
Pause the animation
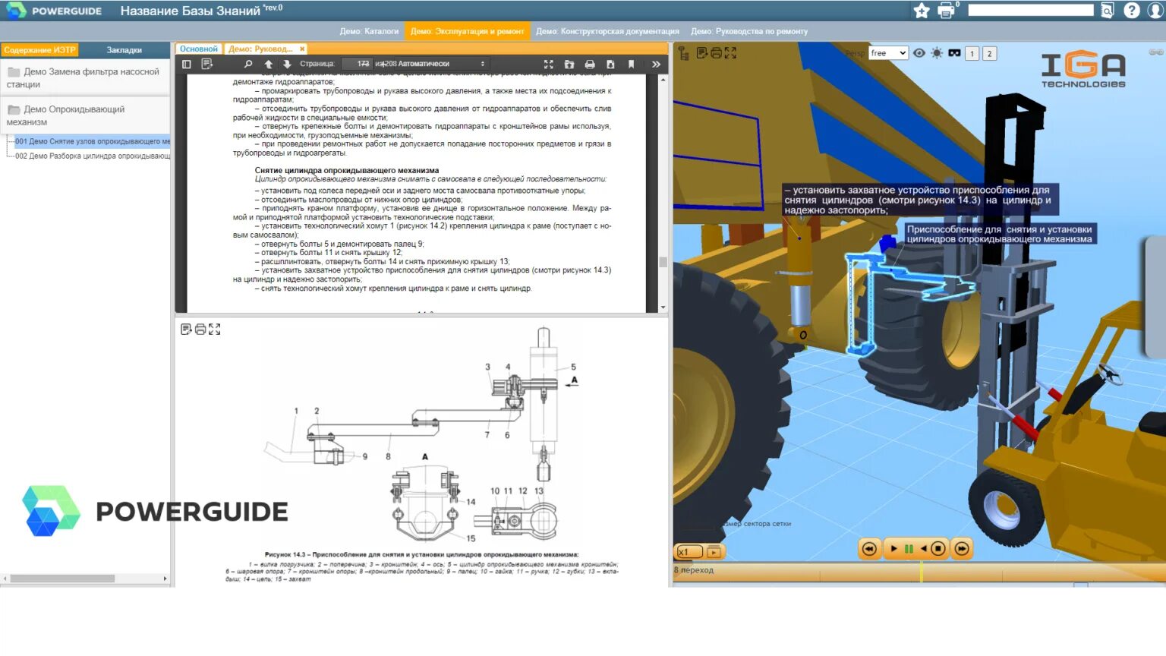click(909, 549)
